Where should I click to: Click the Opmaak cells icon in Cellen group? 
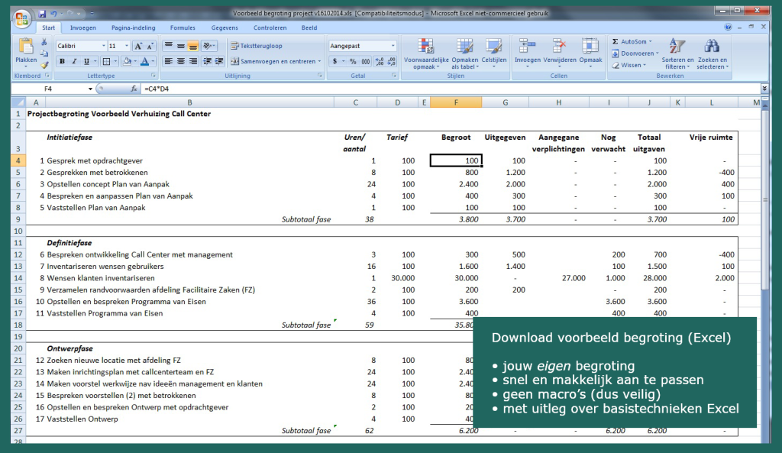[590, 46]
